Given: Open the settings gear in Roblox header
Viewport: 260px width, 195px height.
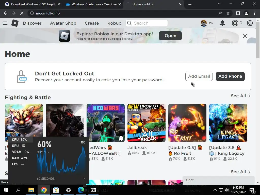Looking at the screenshot, I should [250, 23].
